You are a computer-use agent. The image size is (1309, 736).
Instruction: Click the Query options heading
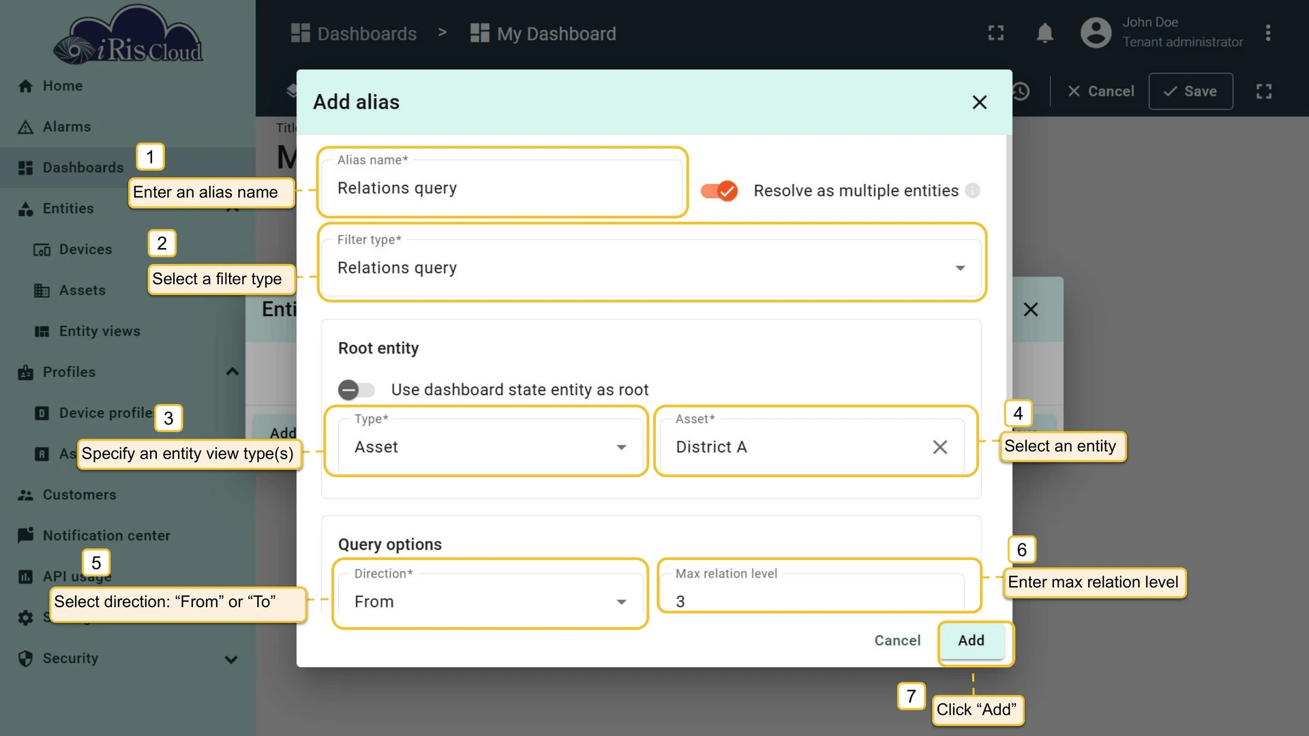point(390,545)
